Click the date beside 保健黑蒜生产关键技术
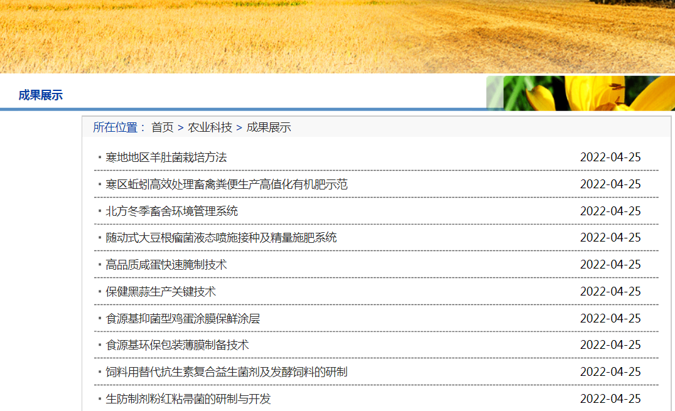Image resolution: width=675 pixels, height=411 pixels. point(610,291)
